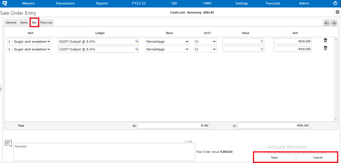Screen dimensions: 341x163
Task: Click into the Narration text field
Action: tap(104, 152)
